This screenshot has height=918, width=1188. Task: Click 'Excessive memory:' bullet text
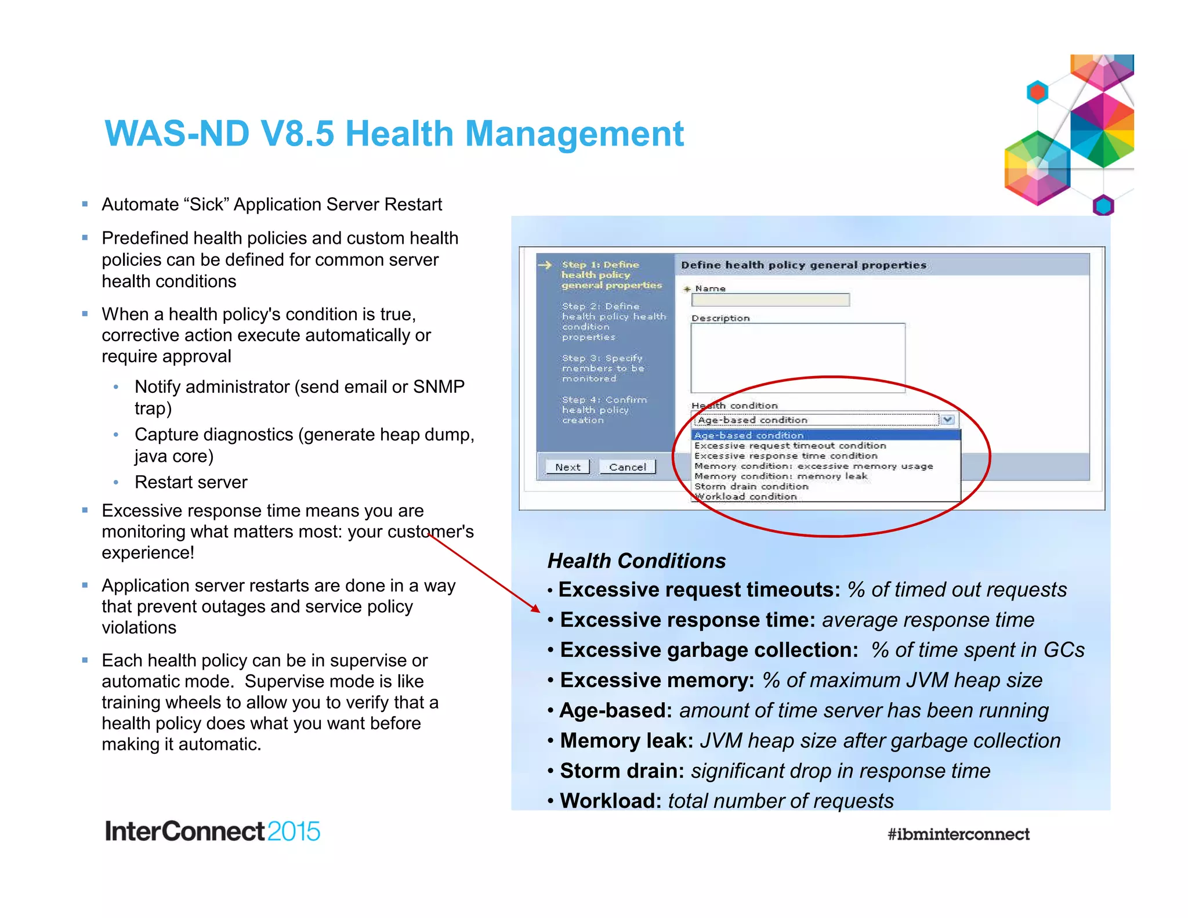click(x=657, y=680)
